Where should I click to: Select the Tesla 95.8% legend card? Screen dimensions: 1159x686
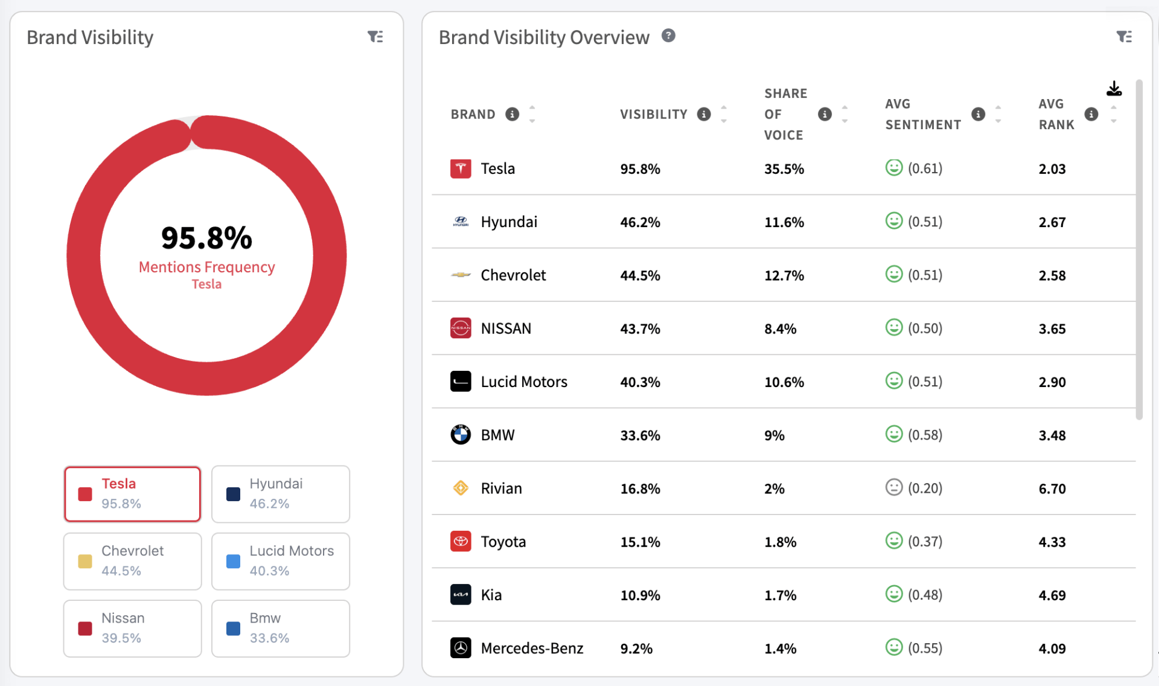[132, 494]
